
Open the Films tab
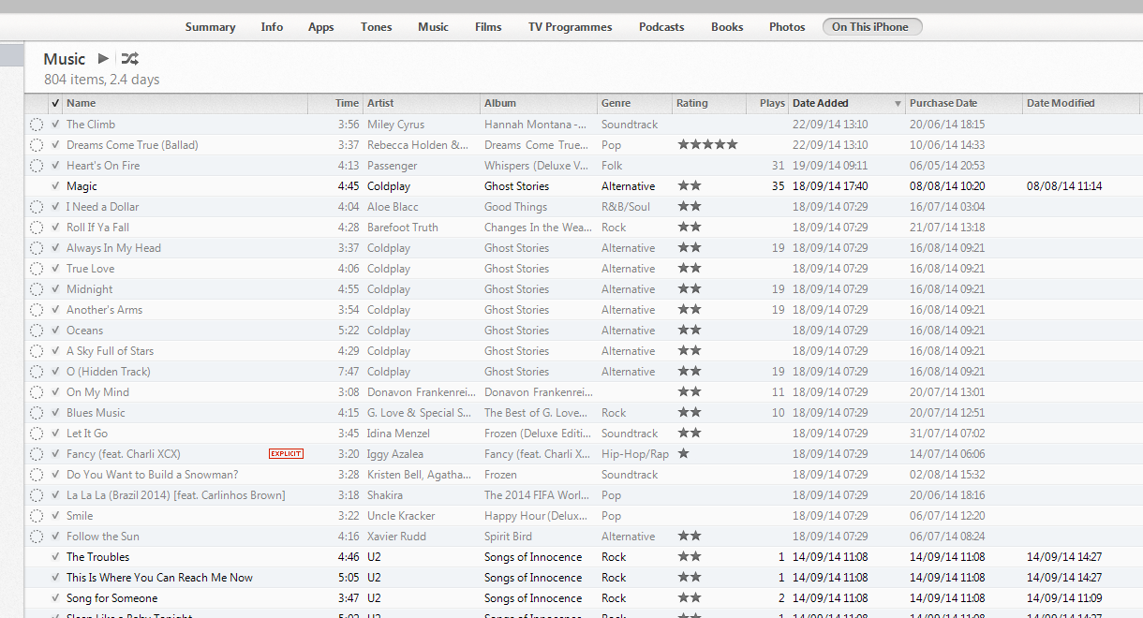click(x=488, y=27)
